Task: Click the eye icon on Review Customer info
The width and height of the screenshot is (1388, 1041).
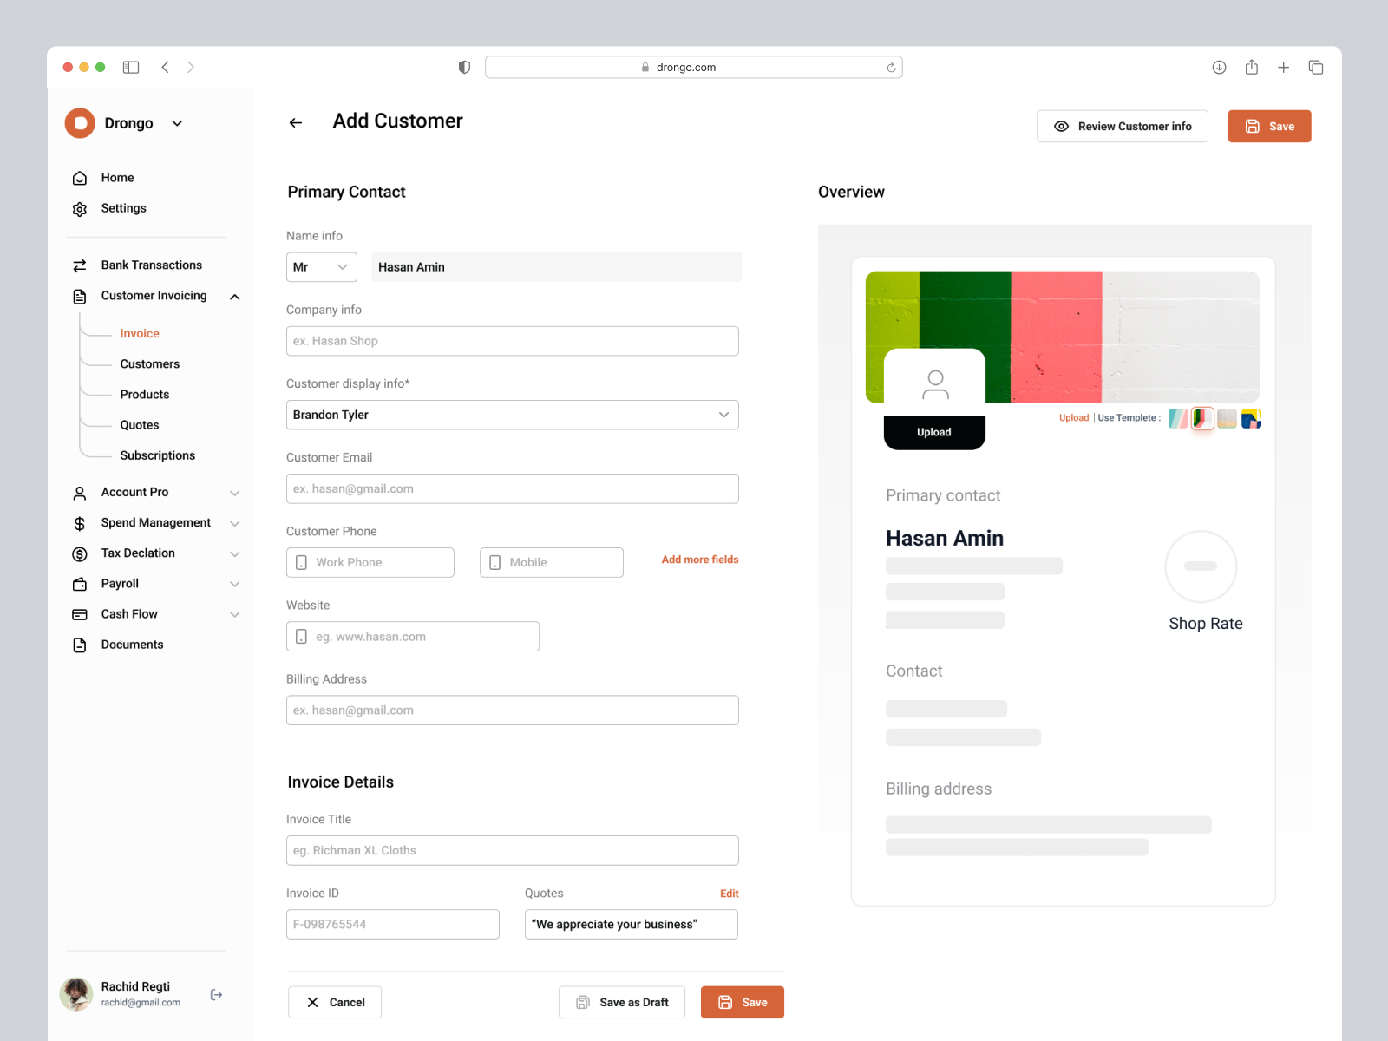Action: (1061, 126)
